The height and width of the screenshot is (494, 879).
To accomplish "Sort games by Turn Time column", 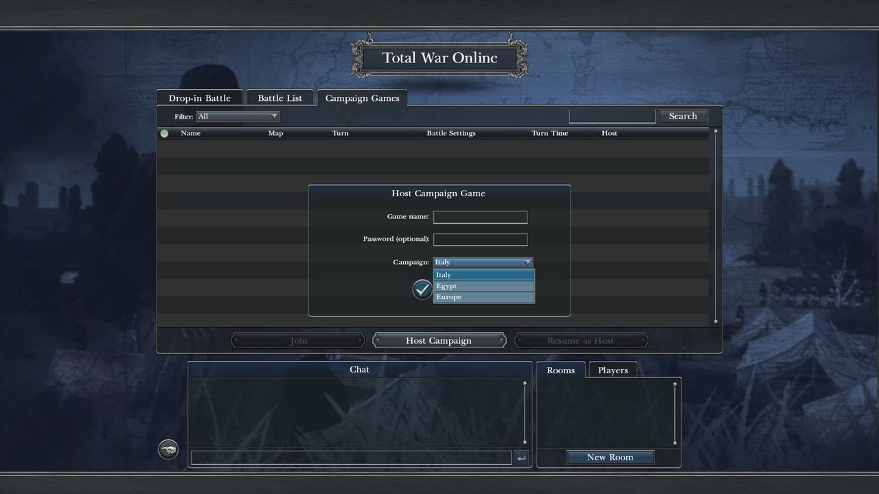I will pos(549,133).
